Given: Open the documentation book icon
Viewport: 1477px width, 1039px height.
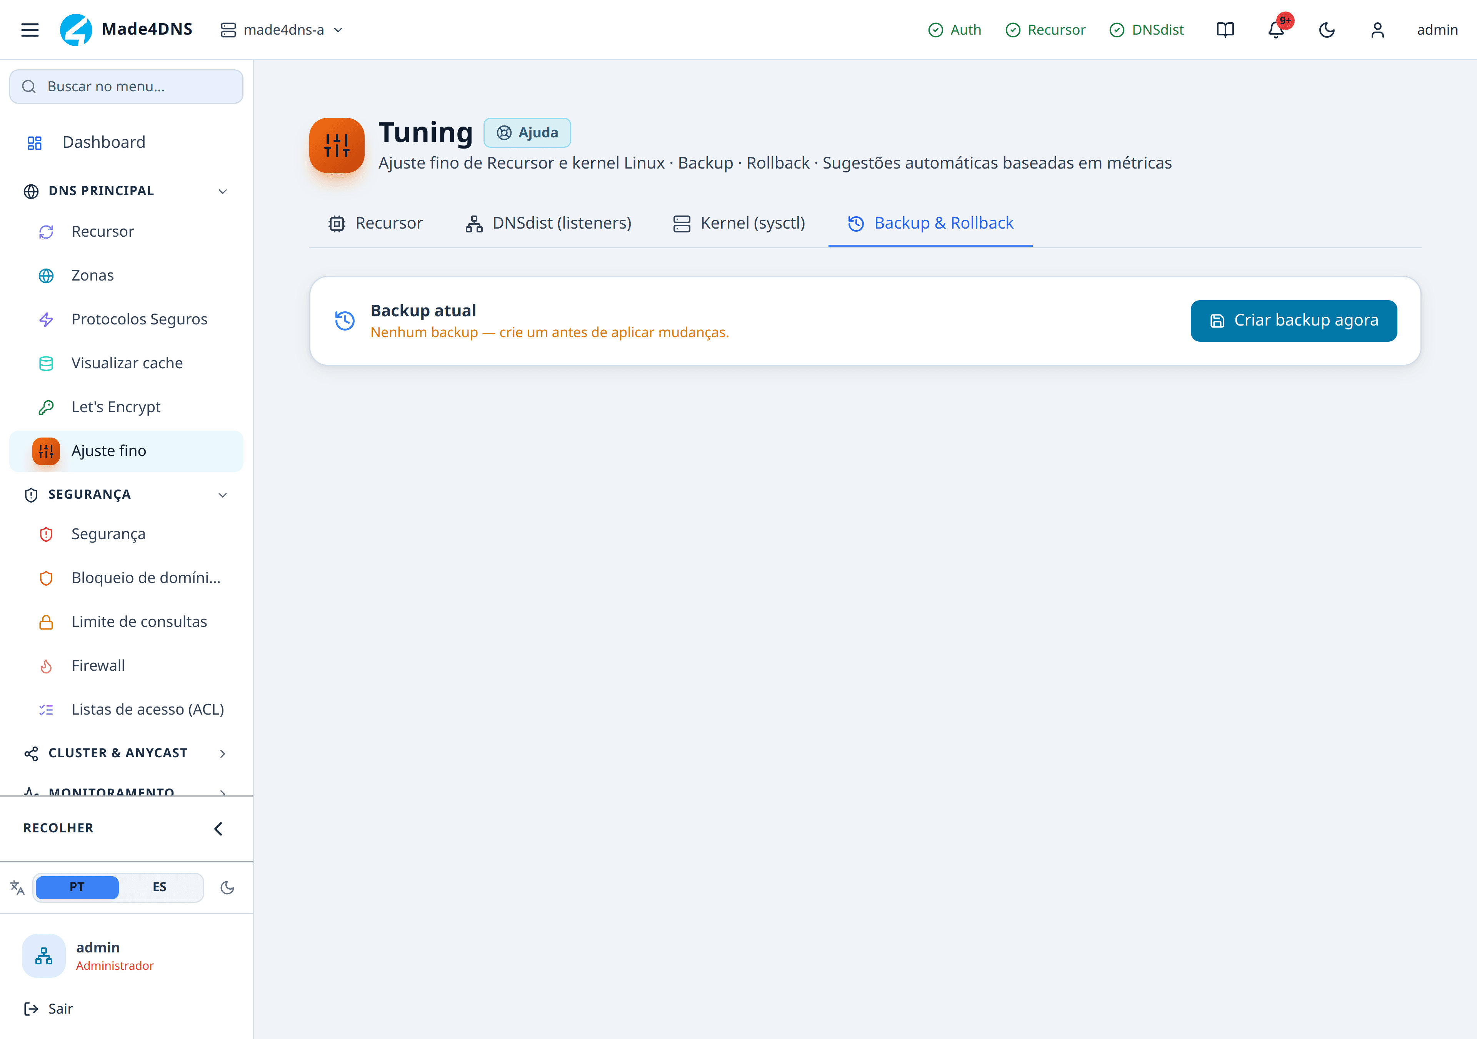Looking at the screenshot, I should pyautogui.click(x=1225, y=30).
